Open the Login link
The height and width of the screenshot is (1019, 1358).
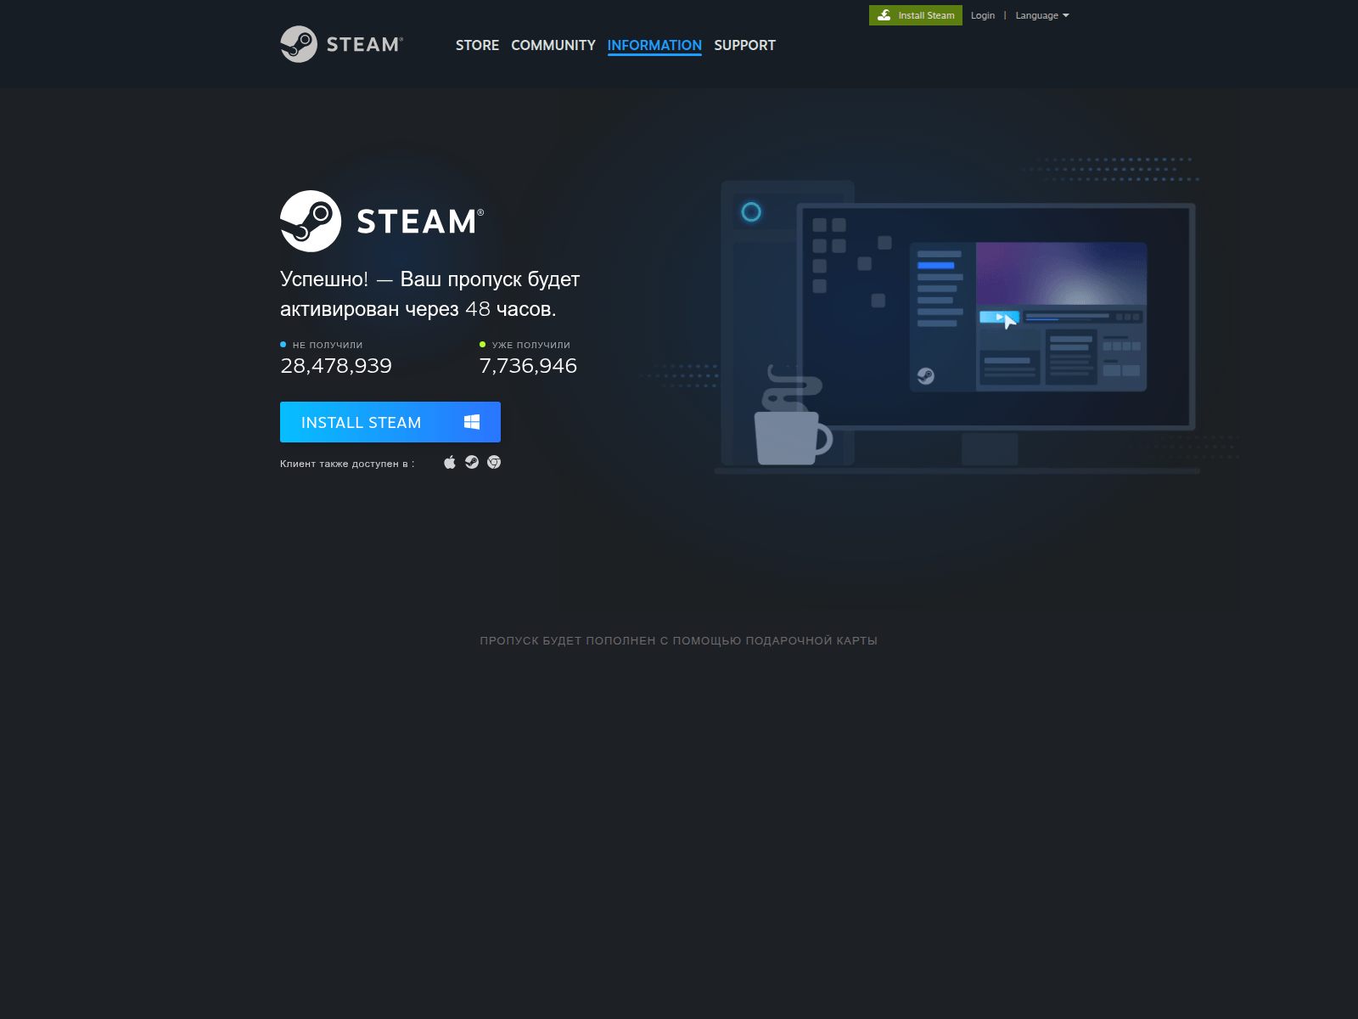983,15
